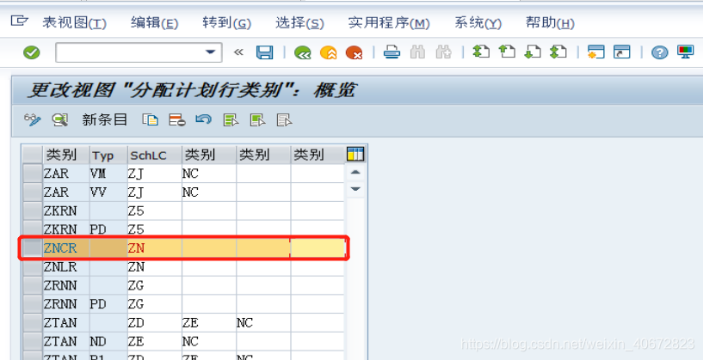Image resolution: width=703 pixels, height=360 pixels.
Task: Click the orange Exit icon
Action: pyautogui.click(x=328, y=53)
